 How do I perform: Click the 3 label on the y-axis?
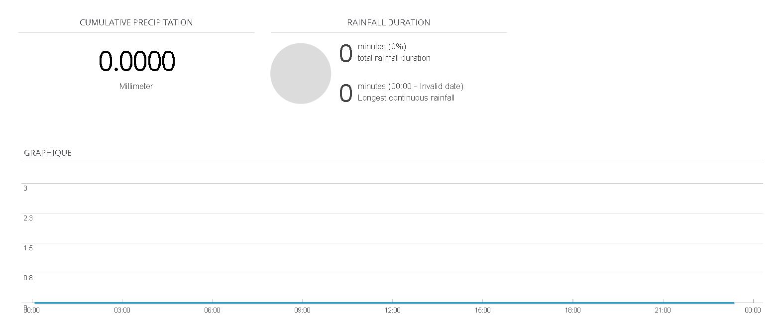pyautogui.click(x=25, y=188)
